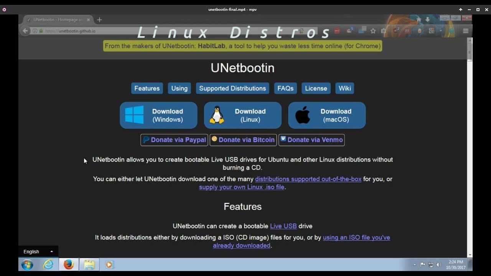Click the Firefox back arrow button
The height and width of the screenshot is (276, 491).
pos(25,31)
